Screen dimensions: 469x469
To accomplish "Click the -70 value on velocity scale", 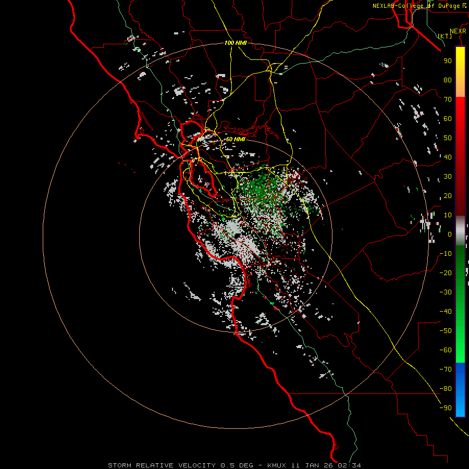I will click(x=446, y=369).
